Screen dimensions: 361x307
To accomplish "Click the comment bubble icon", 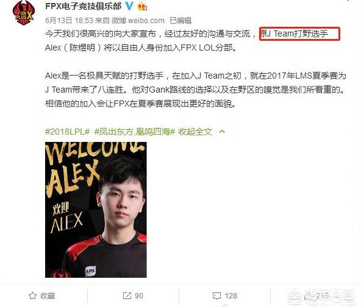I will (216, 296).
